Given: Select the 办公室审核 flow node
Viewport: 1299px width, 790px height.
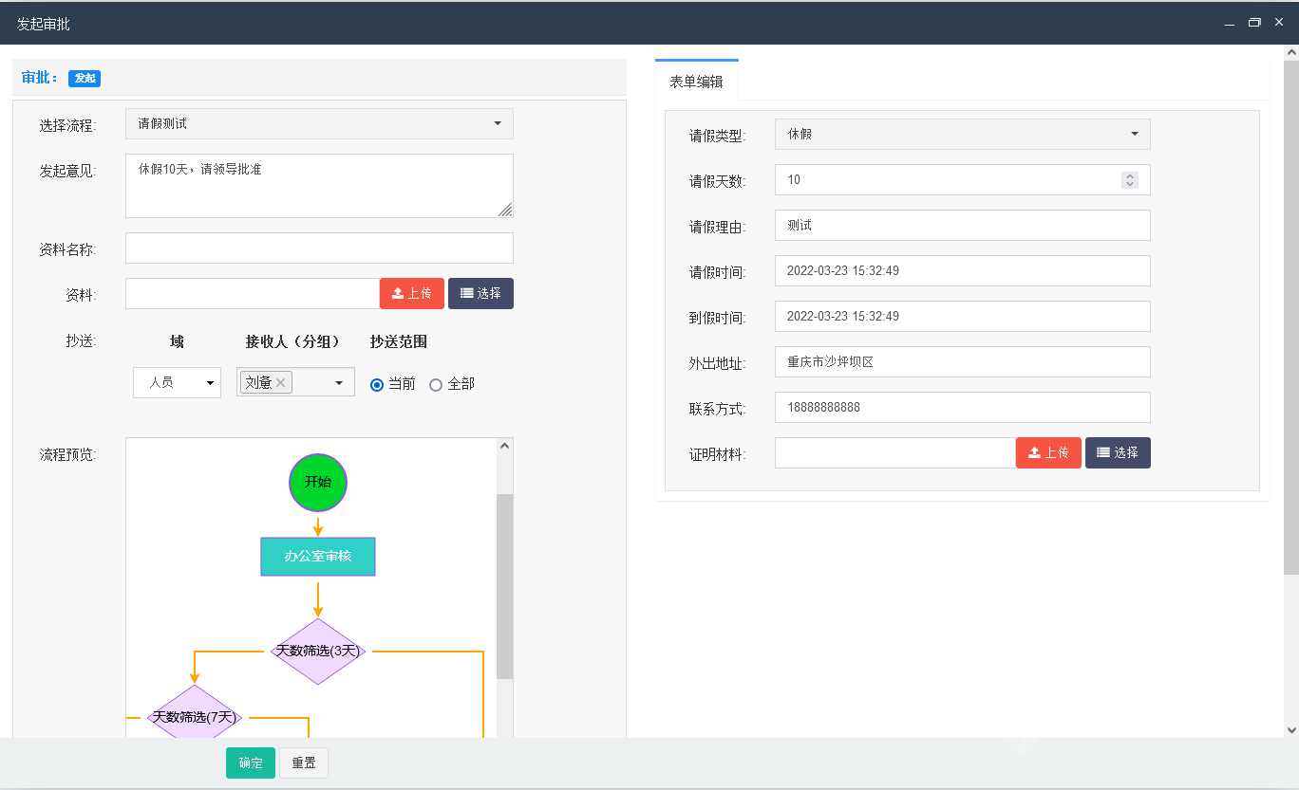Looking at the screenshot, I should click(x=318, y=557).
